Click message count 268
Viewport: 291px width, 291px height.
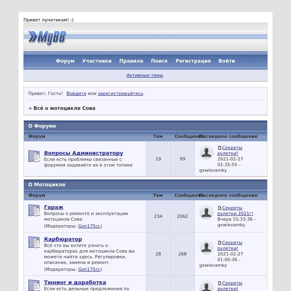pyautogui.click(x=182, y=254)
